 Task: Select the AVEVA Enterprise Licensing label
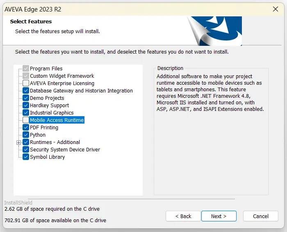point(62,83)
